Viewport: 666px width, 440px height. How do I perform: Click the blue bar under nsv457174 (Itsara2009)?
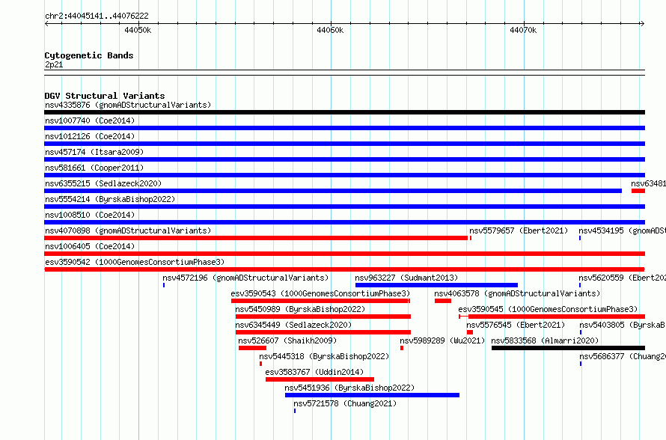point(344,159)
